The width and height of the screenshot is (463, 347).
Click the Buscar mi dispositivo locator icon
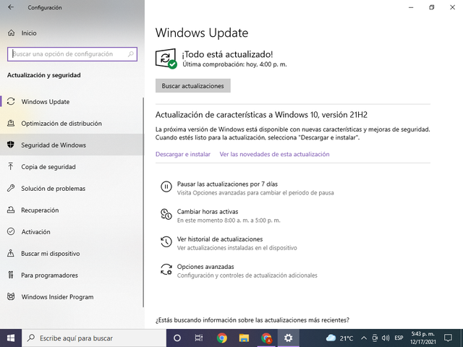point(11,253)
